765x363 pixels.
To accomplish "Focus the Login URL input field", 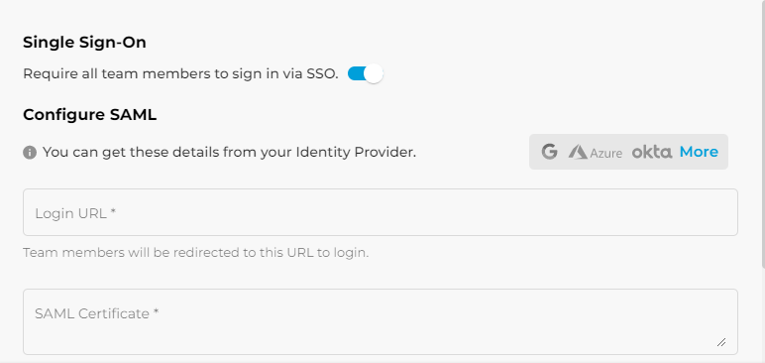I will point(381,212).
